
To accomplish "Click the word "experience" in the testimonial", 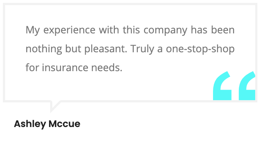I will tap(69, 30).
